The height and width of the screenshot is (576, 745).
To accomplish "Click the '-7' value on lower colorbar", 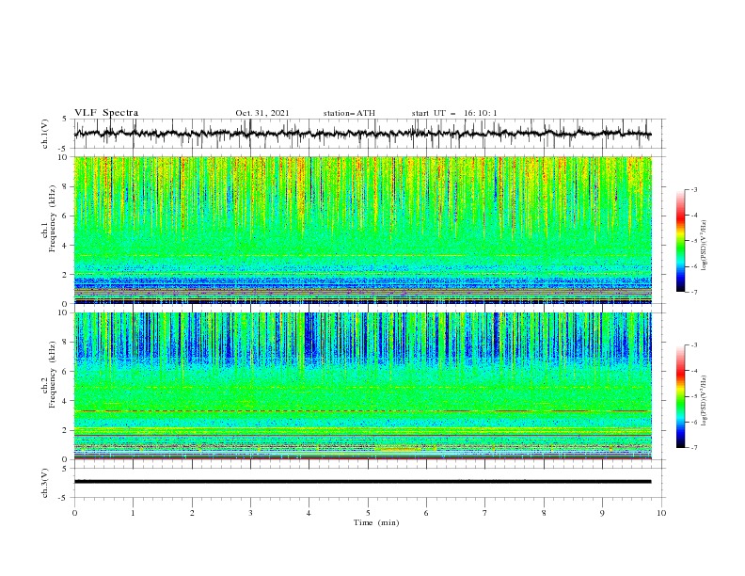I will pos(693,447).
